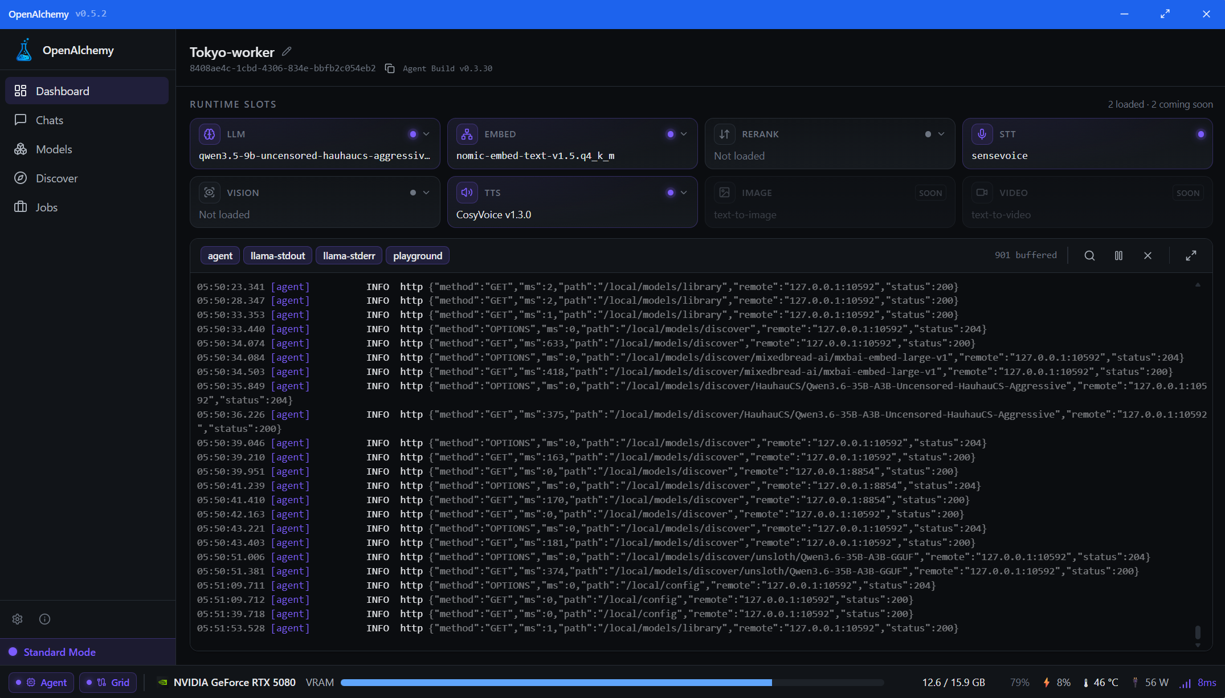1225x698 pixels.
Task: Click the IMAGE slot SOON badge
Action: point(930,193)
